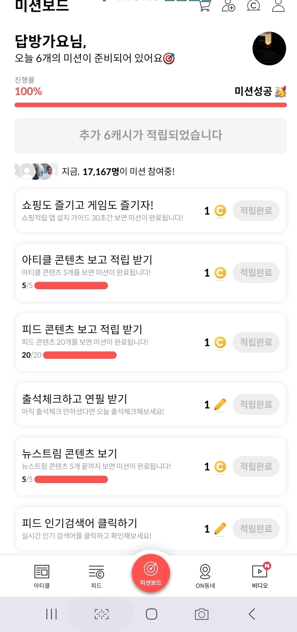Go to the 비디오 tab

pyautogui.click(x=260, y=576)
